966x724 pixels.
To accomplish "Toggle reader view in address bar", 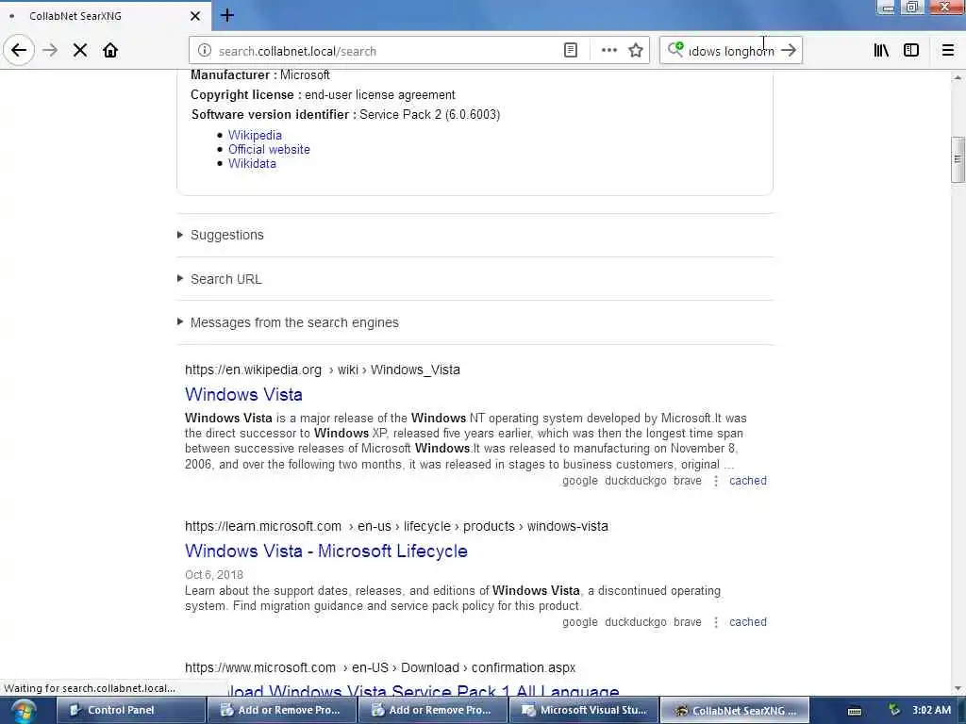I will 571,51.
